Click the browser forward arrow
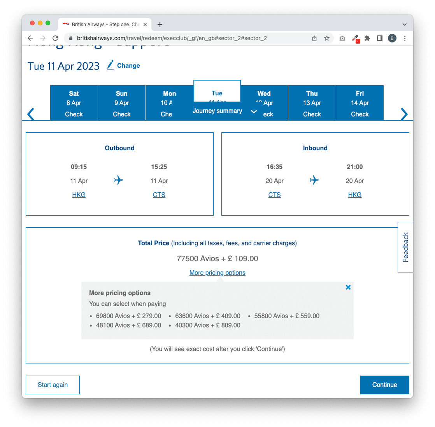Screen dimensions: 435x427 pyautogui.click(x=43, y=38)
